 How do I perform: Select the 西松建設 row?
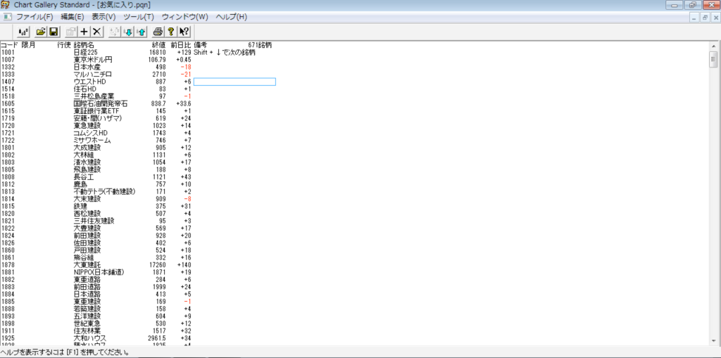[x=96, y=214]
